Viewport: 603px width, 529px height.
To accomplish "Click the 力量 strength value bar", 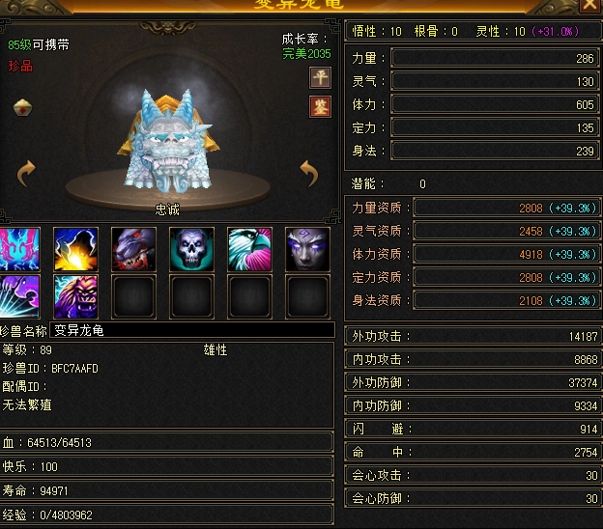I will pos(495,58).
